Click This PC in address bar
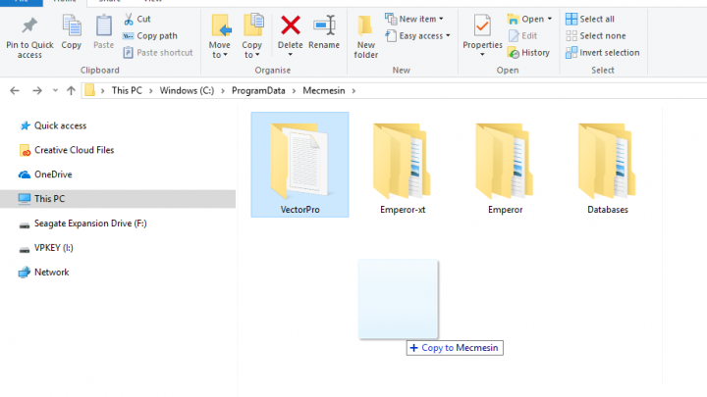 pos(127,90)
